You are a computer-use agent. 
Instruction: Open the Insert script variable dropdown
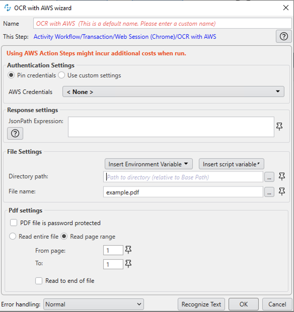pos(231,164)
